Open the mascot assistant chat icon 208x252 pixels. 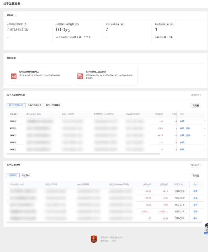click(x=206, y=228)
